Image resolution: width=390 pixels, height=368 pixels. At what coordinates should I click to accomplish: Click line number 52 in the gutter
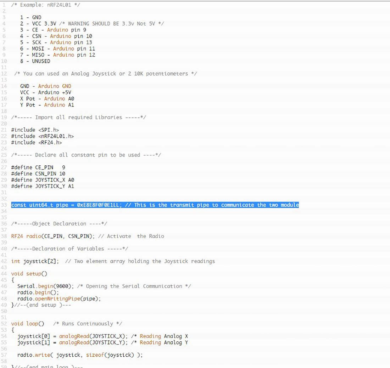[x=4, y=324]
